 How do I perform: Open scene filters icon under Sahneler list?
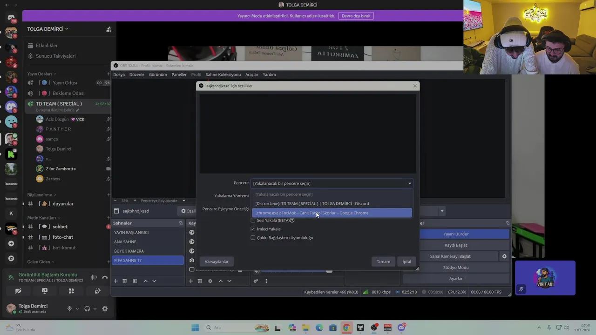point(135,281)
